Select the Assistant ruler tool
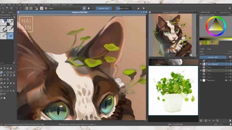 (1, 87)
